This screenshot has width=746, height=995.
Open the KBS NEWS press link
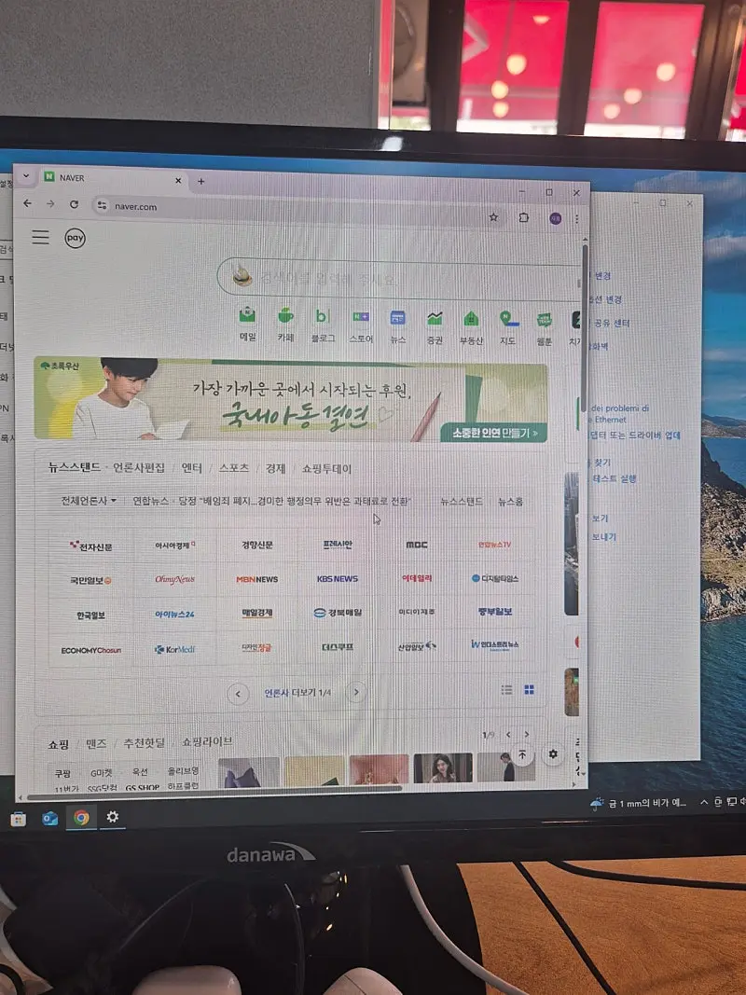pos(337,579)
